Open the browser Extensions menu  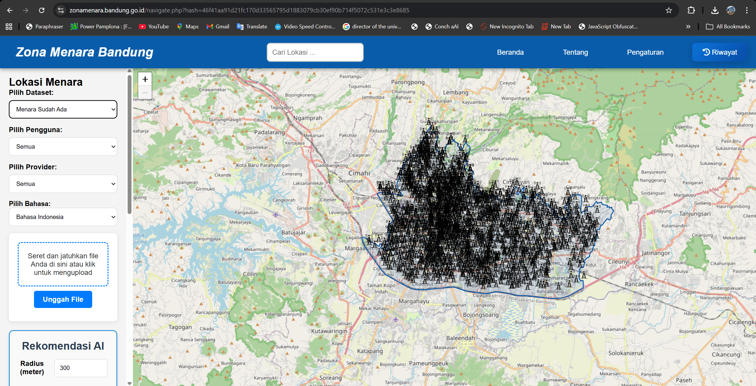[691, 10]
